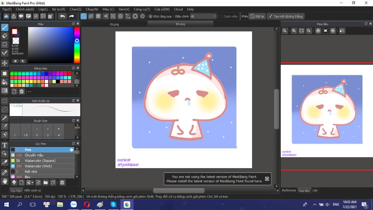
Task: Open snap settings gear icon
Action: [x=142, y=16]
